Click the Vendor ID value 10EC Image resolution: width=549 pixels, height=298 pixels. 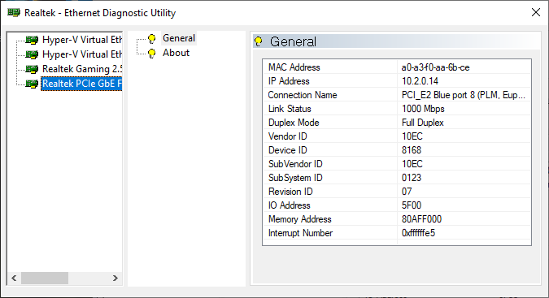pos(412,136)
